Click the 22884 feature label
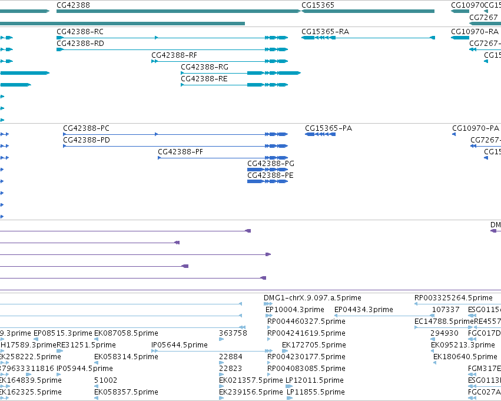This screenshot has height=401, width=501. coord(231,357)
